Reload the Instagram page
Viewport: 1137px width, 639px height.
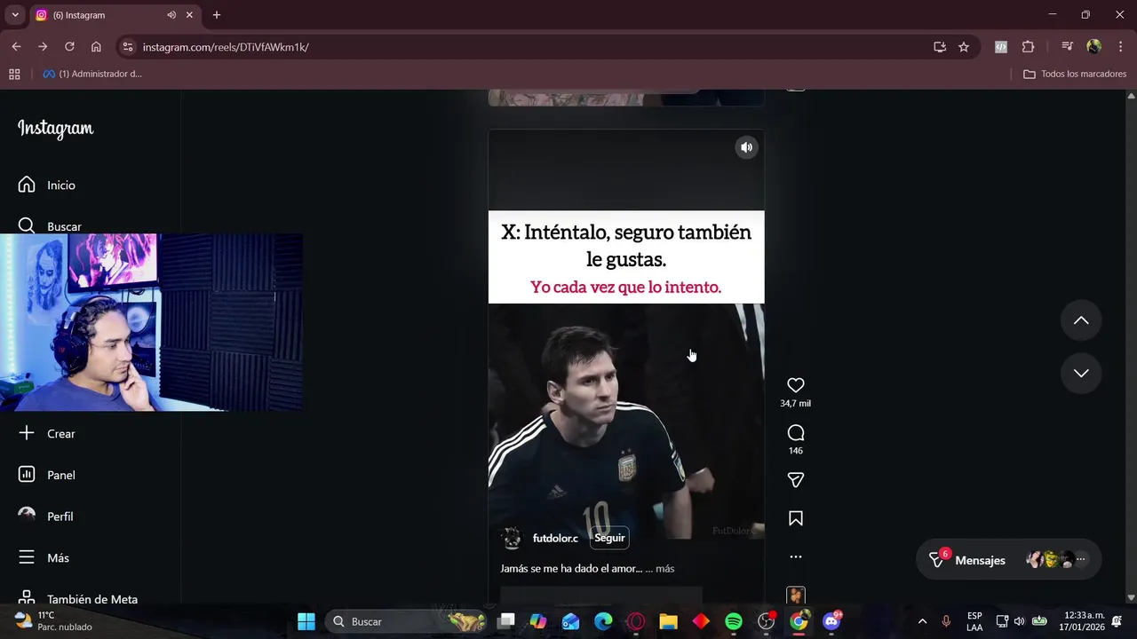click(69, 47)
